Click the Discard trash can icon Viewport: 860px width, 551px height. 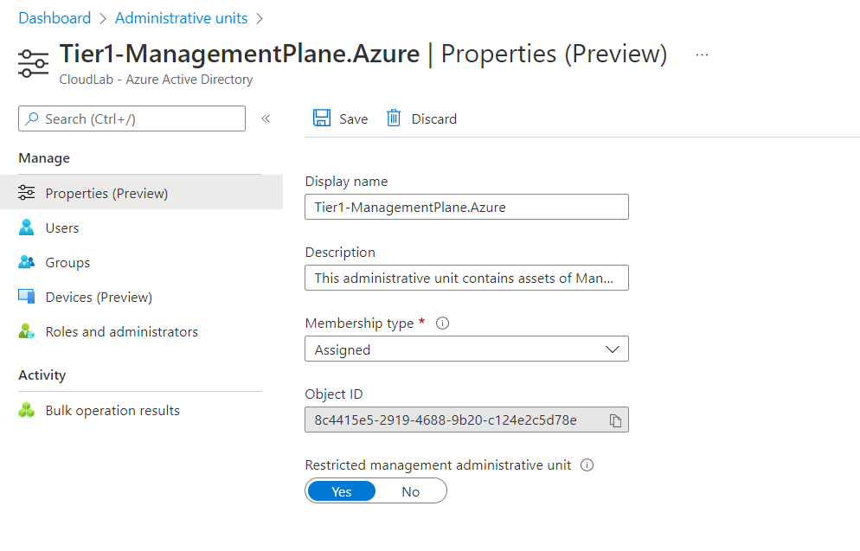click(394, 118)
